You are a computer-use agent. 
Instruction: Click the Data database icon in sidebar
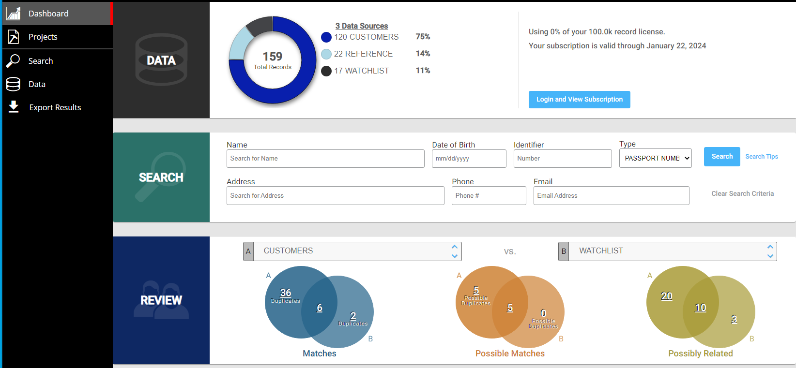click(14, 84)
